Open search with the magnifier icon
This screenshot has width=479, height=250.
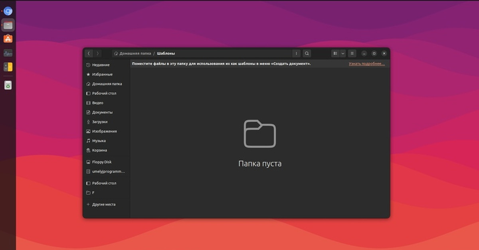(307, 53)
